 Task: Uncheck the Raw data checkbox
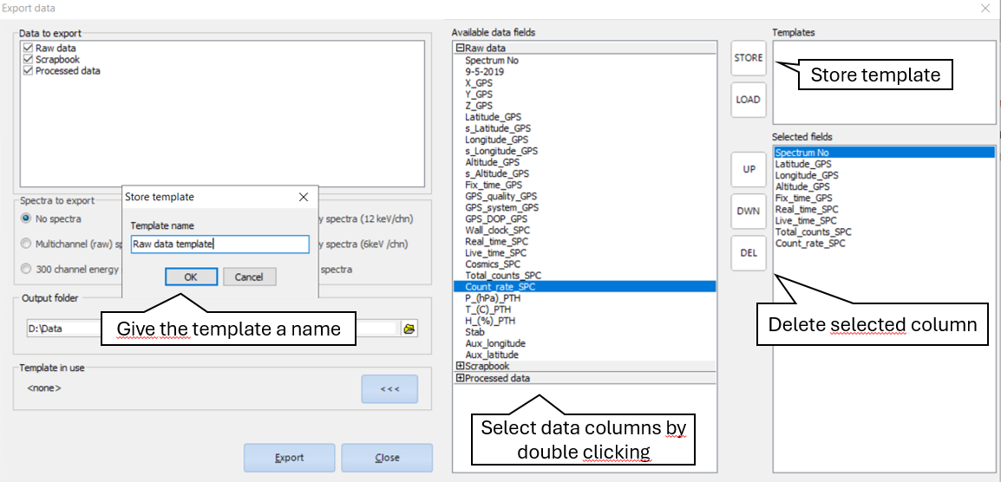[29, 49]
